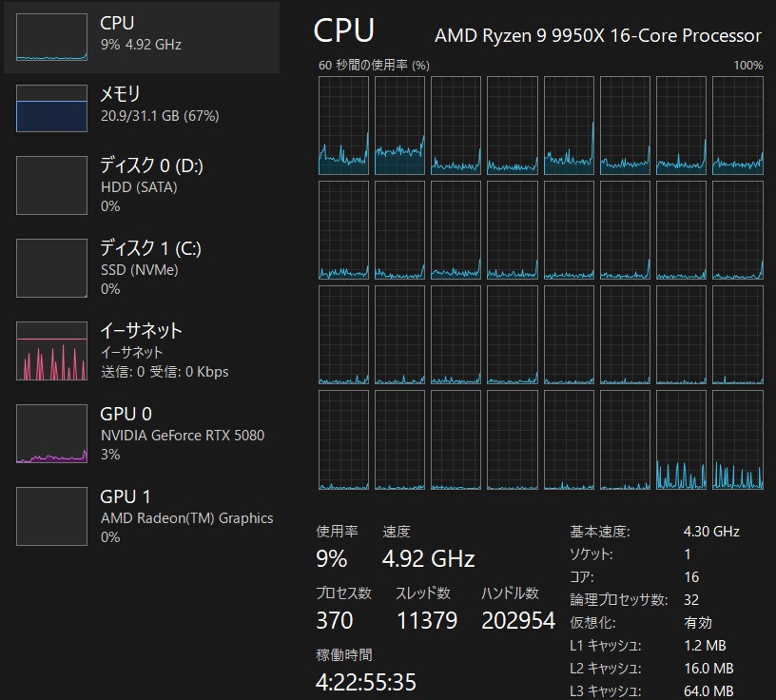Click the ディスク 0 (D:) graph thumbnail
The width and height of the screenshot is (776, 700).
[x=51, y=186]
